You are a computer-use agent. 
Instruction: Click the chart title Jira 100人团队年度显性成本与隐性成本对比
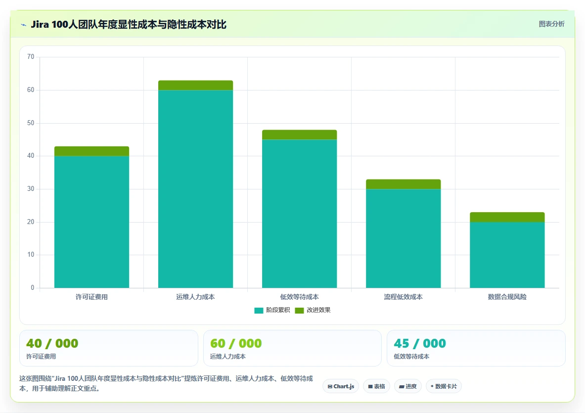coord(129,25)
